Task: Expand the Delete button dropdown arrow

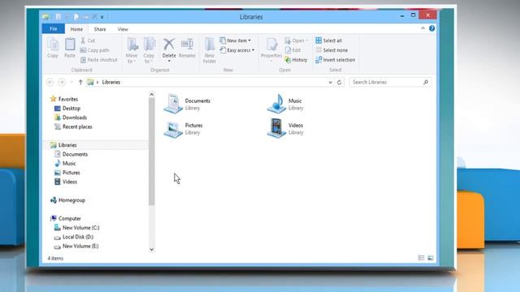Action: pyautogui.click(x=169, y=61)
